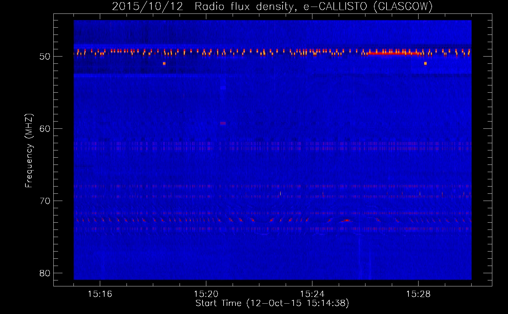Screen dimensions: 508x314
Task: Click the 'Frequency (MHZ)' axis label
Action: pyautogui.click(x=29, y=150)
